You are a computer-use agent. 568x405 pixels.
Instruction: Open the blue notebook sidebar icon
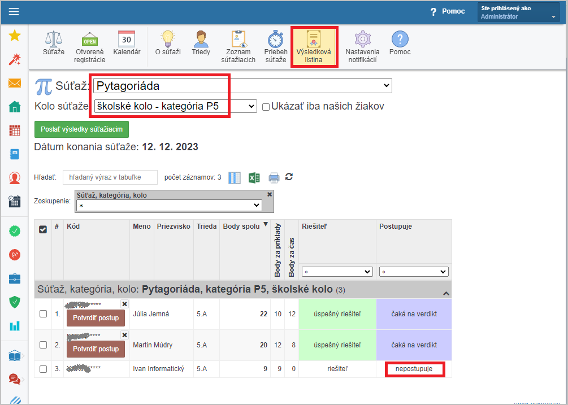pos(15,155)
